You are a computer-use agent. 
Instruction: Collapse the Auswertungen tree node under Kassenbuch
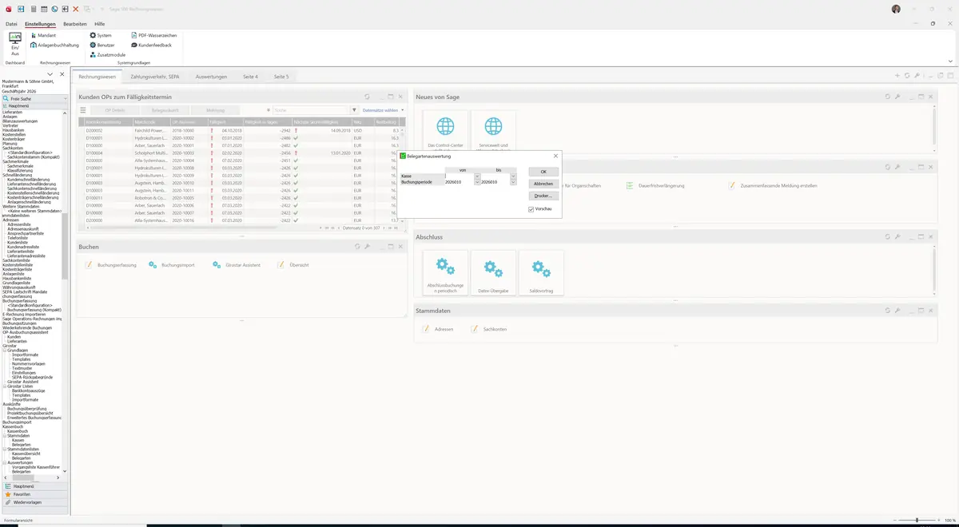pyautogui.click(x=5, y=462)
